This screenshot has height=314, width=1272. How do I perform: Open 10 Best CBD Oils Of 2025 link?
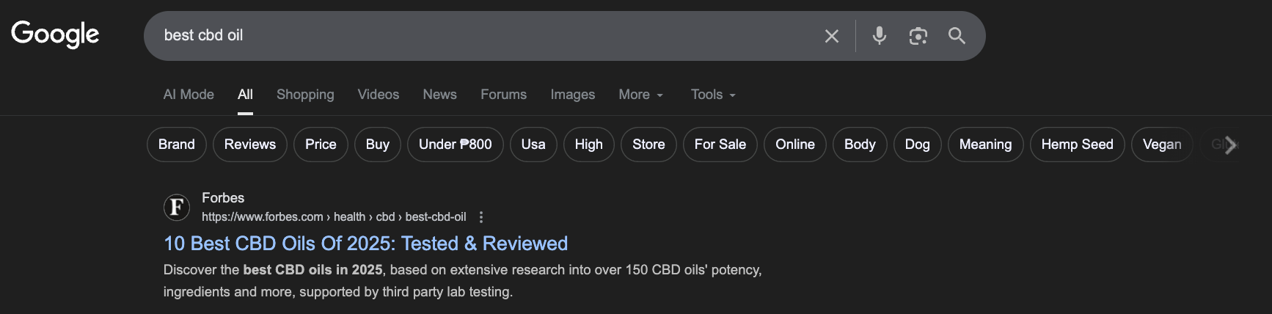tap(365, 244)
